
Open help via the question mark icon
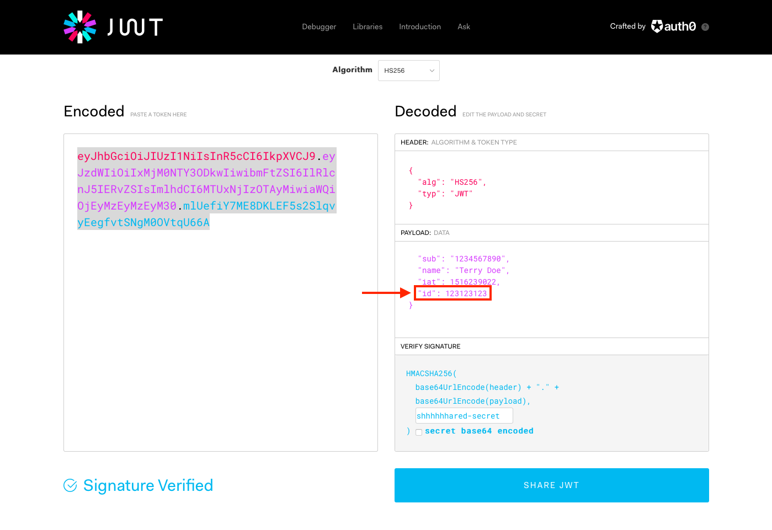(705, 26)
